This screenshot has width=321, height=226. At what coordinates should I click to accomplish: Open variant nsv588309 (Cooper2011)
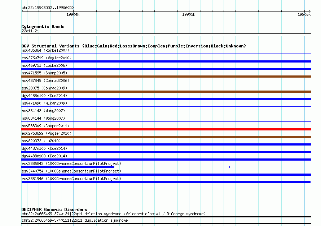click(45, 126)
